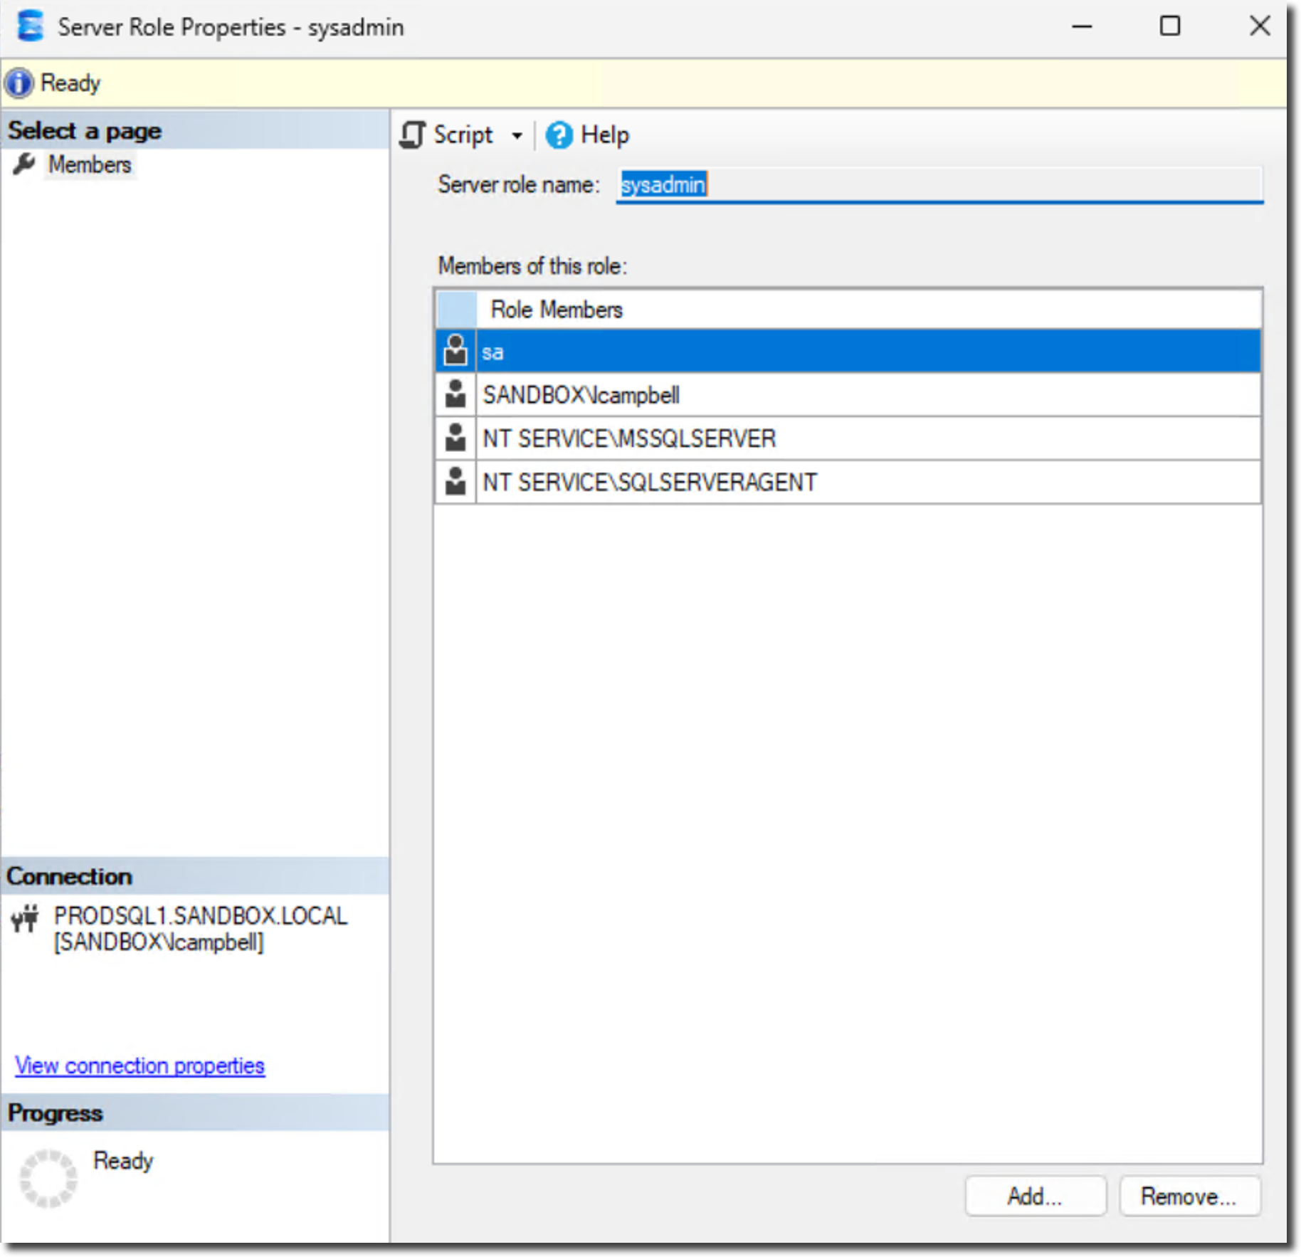Select the NT SERVICE\MSSQLSERVER row
1301x1257 pixels.
[848, 438]
